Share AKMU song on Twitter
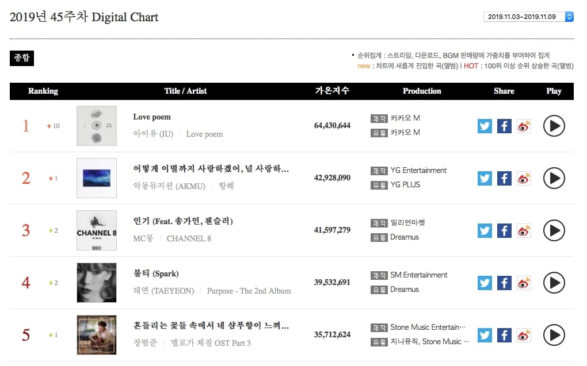 (485, 178)
